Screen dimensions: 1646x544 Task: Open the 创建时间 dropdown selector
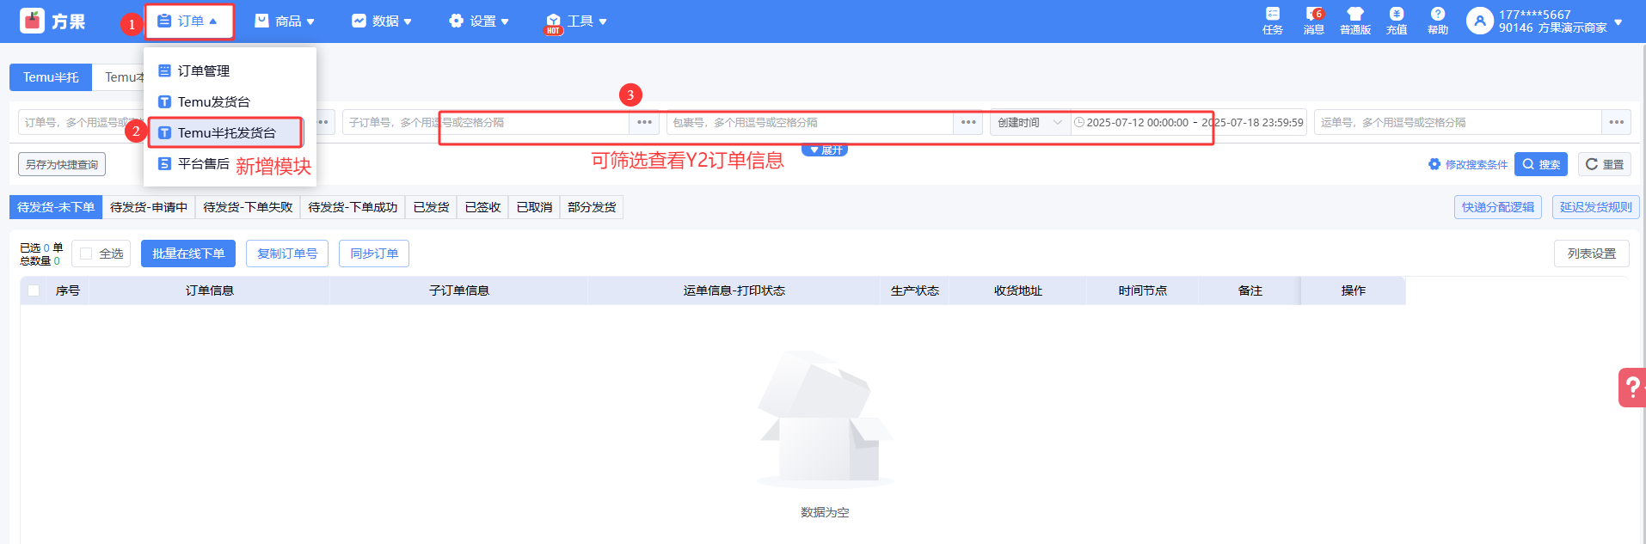(x=1029, y=123)
